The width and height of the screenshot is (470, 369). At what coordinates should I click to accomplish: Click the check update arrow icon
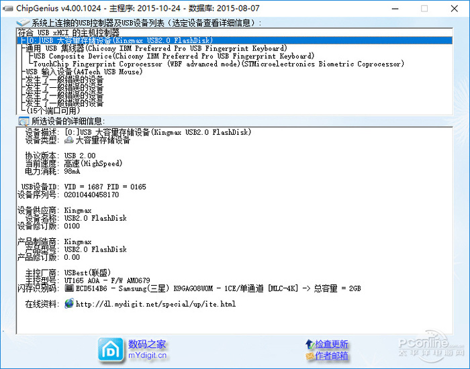click(x=308, y=344)
